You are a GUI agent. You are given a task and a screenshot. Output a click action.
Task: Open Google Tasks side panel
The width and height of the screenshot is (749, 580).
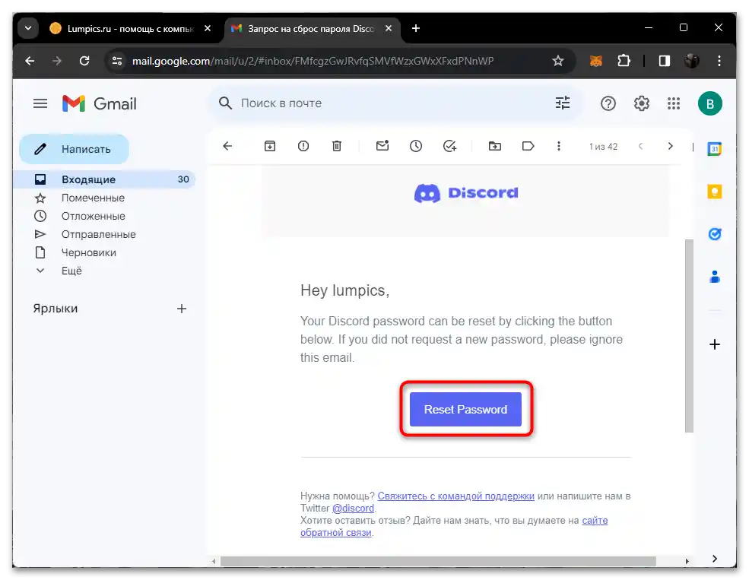pyautogui.click(x=714, y=234)
